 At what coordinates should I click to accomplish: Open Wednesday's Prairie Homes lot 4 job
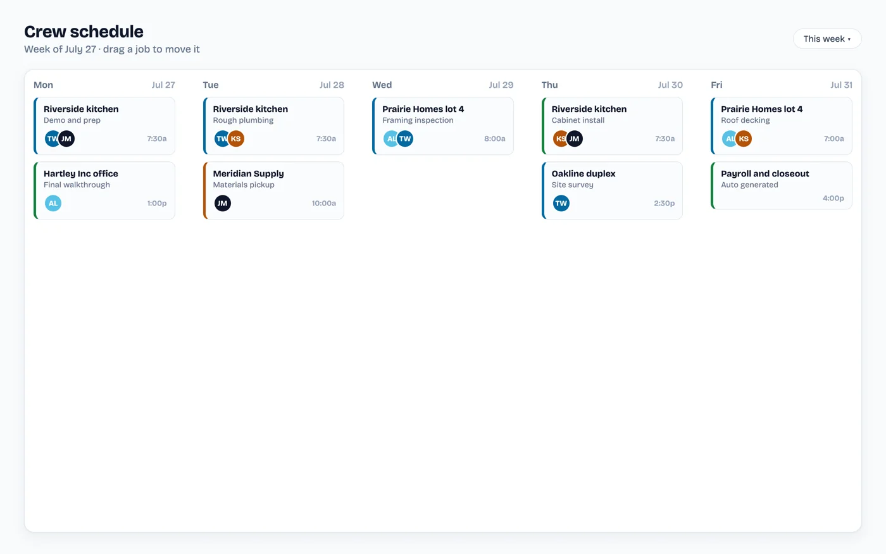point(443,126)
